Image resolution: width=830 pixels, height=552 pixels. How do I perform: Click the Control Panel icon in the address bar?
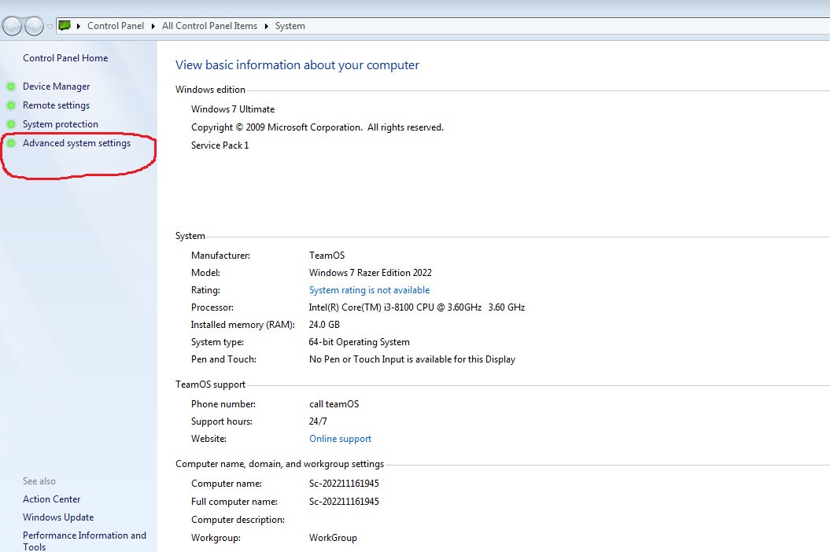pos(65,25)
